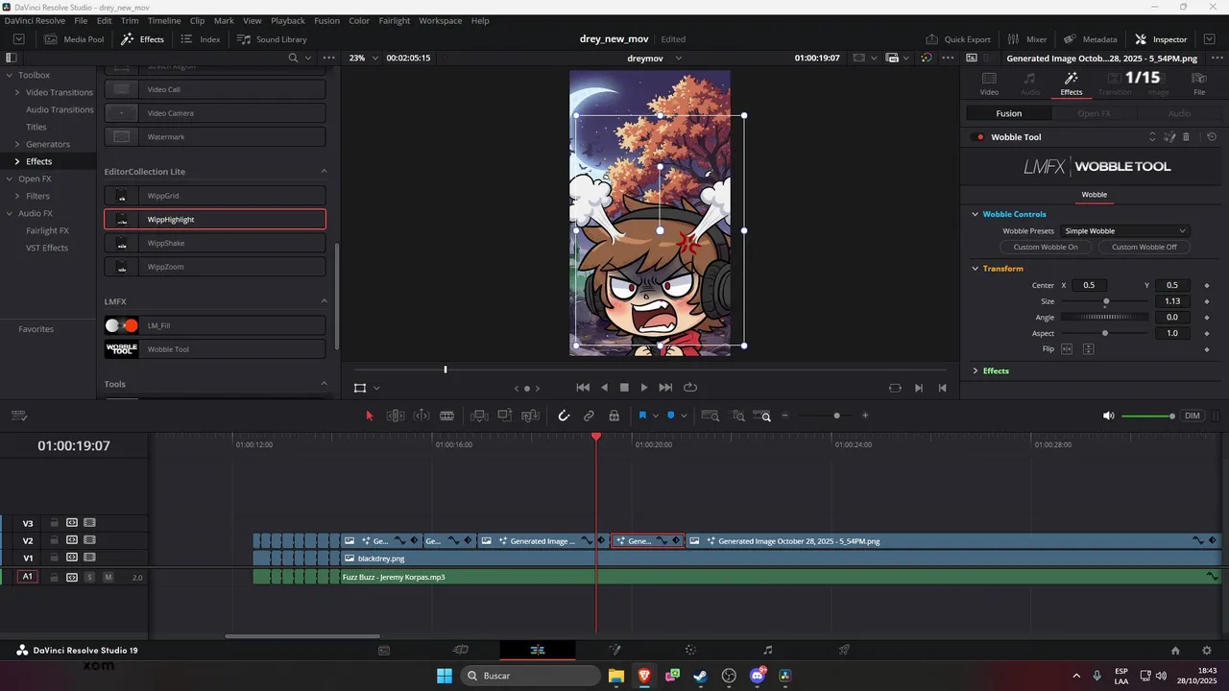
Task: Add a blue flag to the clip
Action: pyautogui.click(x=642, y=416)
